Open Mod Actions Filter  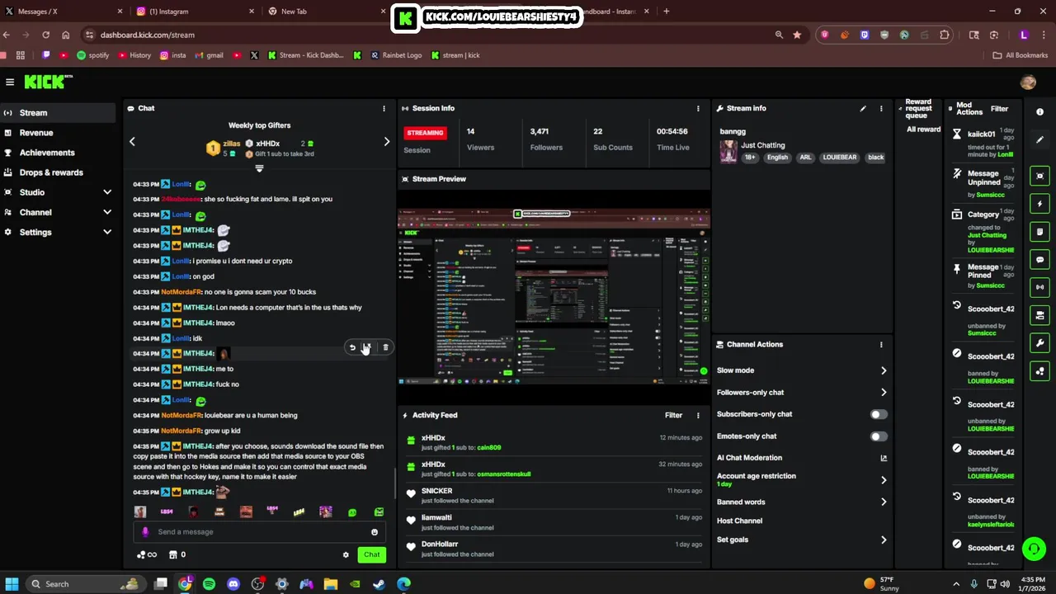[999, 109]
